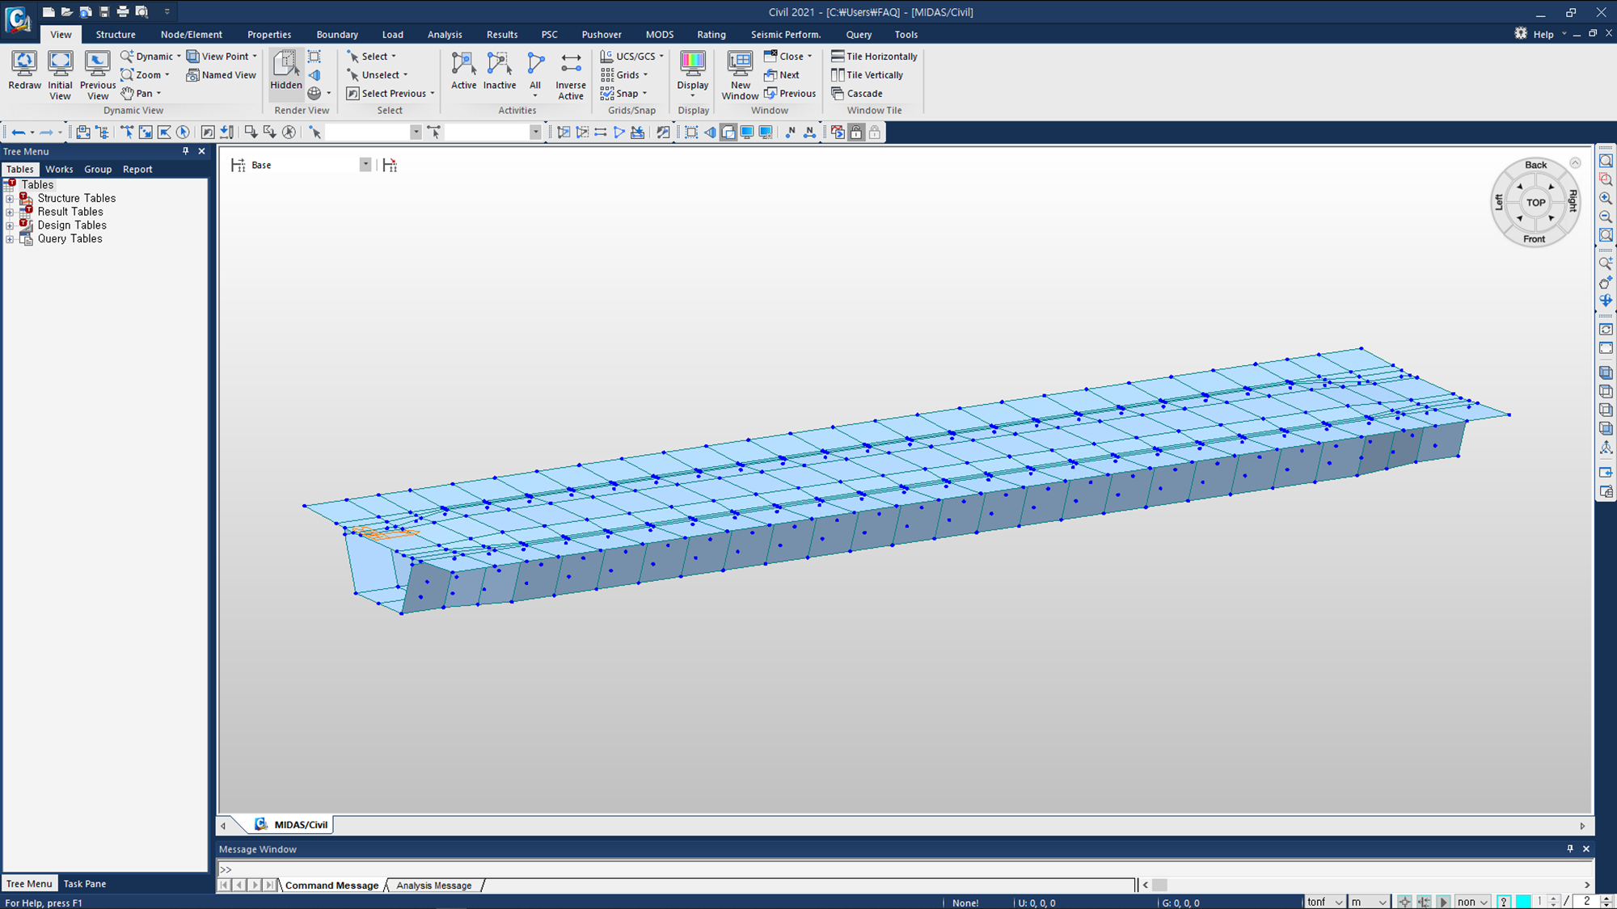Click the Previous window button in the Window group

(x=790, y=94)
